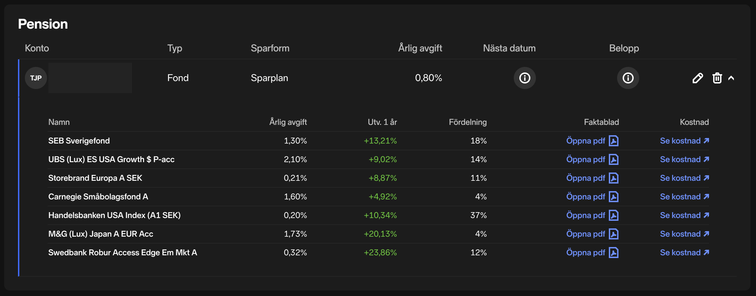The width and height of the screenshot is (756, 296).
Task: Click the pencil edit icon for the savings plan
Action: (x=698, y=78)
